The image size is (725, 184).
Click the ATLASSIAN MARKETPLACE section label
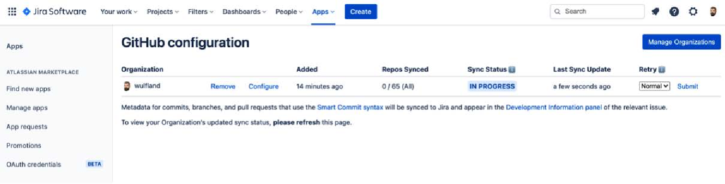tap(43, 72)
